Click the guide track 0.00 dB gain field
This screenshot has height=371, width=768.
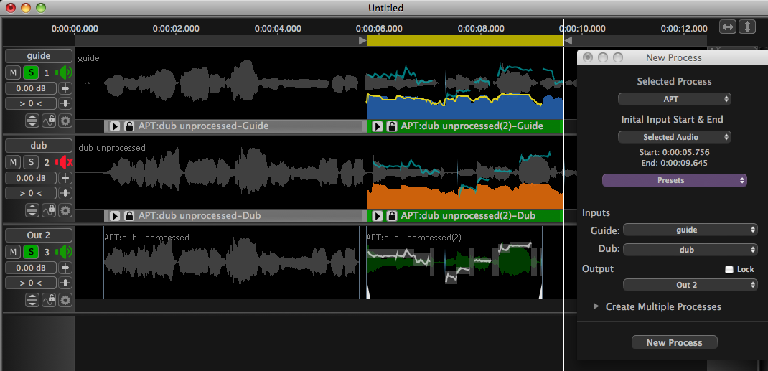pyautogui.click(x=31, y=88)
